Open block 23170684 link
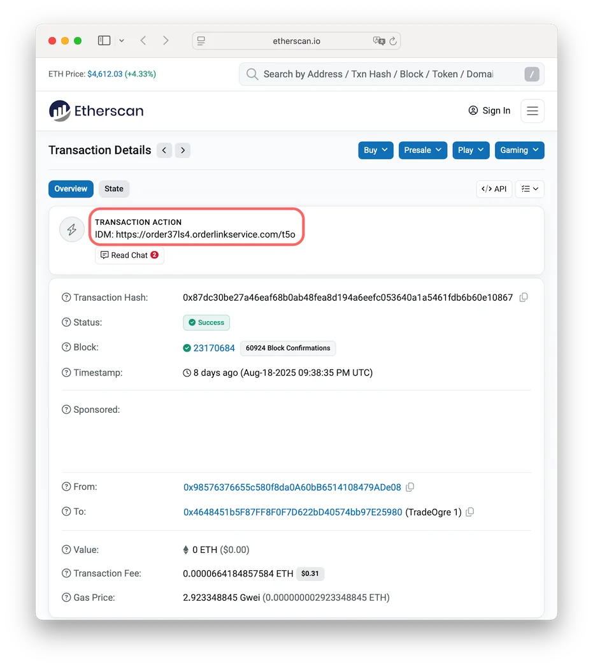This screenshot has height=667, width=593. (214, 348)
